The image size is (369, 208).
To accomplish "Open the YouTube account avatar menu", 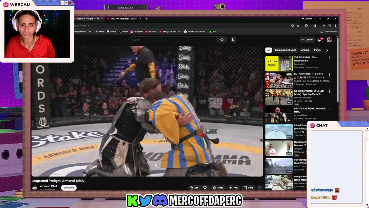I will 329,40.
